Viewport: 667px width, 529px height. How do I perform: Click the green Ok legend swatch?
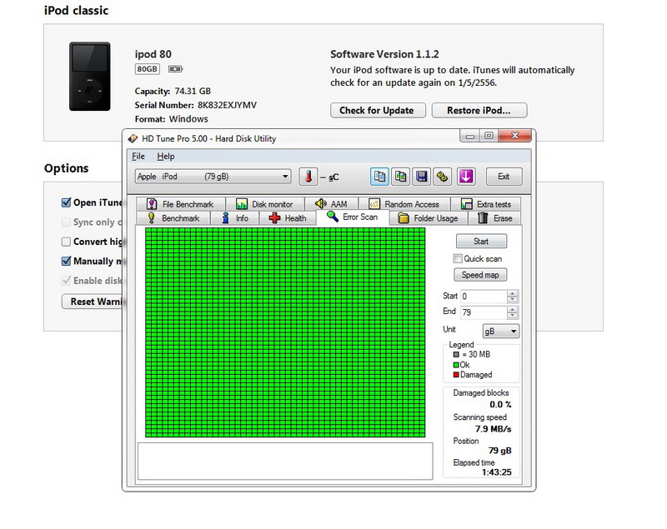click(456, 365)
